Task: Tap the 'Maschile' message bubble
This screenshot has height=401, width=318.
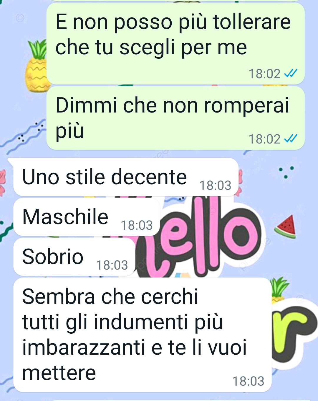Action: click(x=87, y=217)
